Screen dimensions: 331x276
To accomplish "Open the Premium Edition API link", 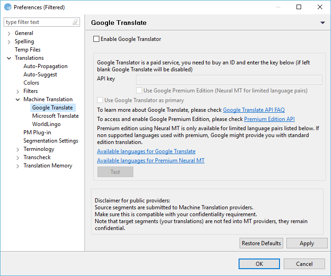I will 269,119.
